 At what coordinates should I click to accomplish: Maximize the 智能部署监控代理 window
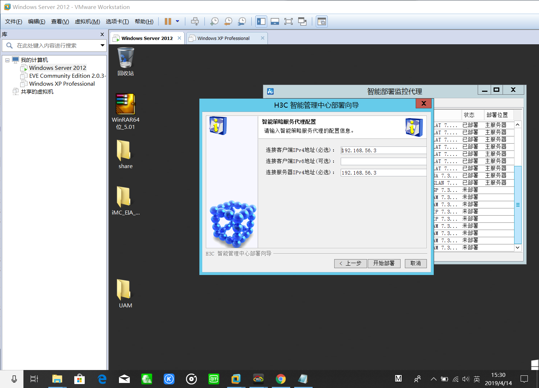click(x=496, y=90)
